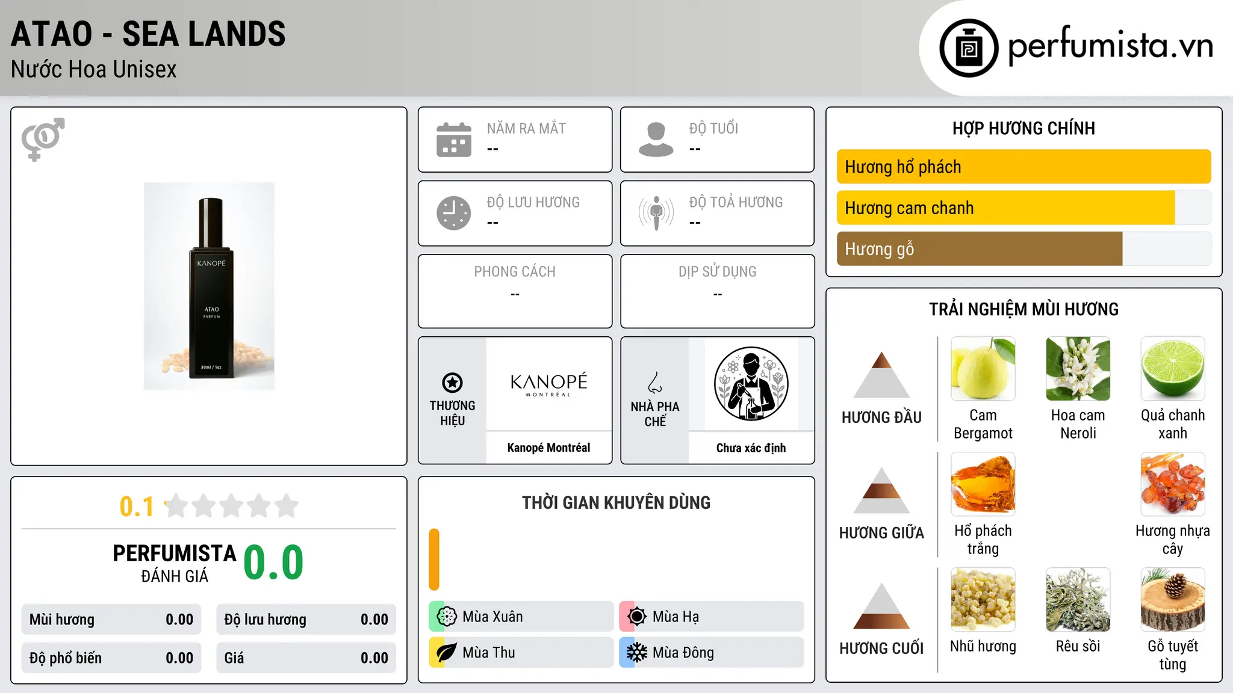1233x693 pixels.
Task: Click the Độ toả hương label
Action: pos(736,202)
